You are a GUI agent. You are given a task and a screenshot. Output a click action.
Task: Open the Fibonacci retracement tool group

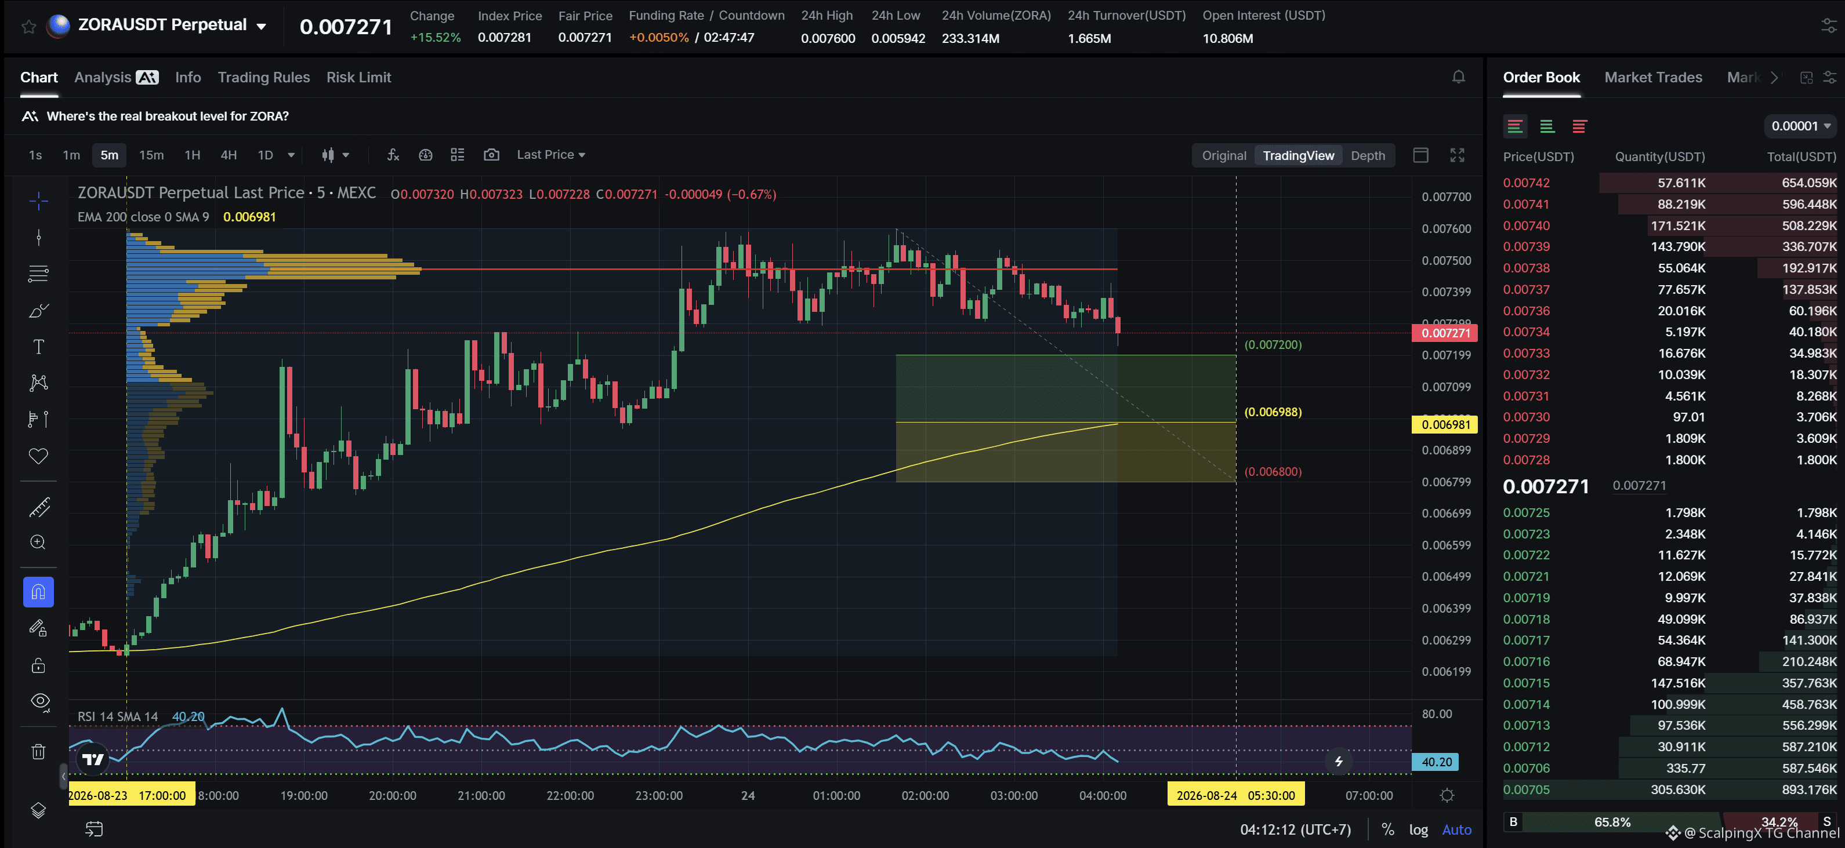pyautogui.click(x=39, y=274)
